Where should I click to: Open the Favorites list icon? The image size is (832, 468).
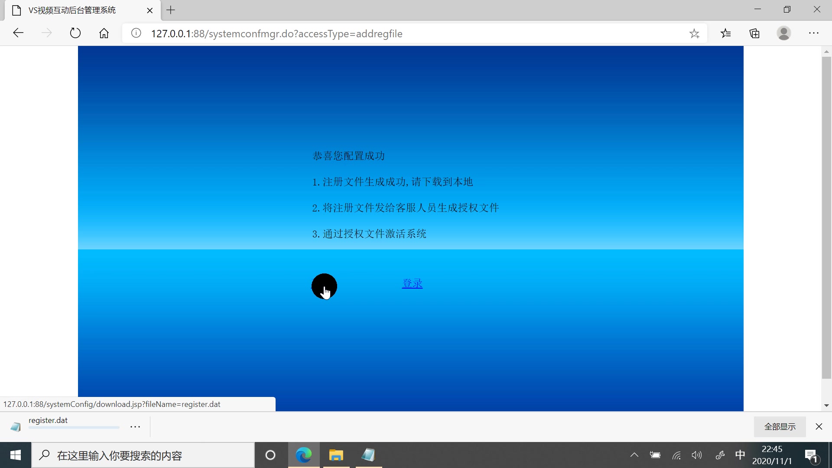[x=726, y=33]
